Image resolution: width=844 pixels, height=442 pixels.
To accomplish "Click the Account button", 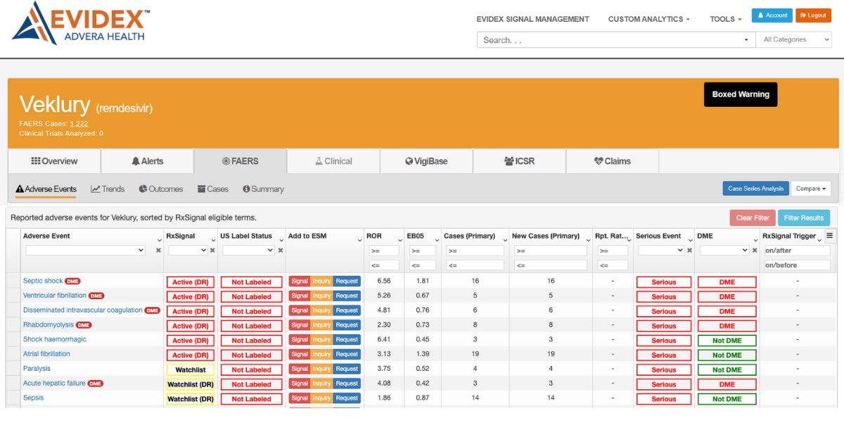I will 772,15.
